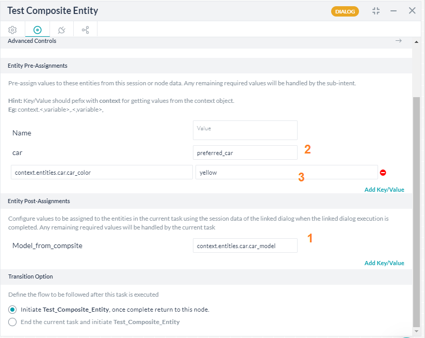Click the DIALOG badge label

tap(345, 11)
